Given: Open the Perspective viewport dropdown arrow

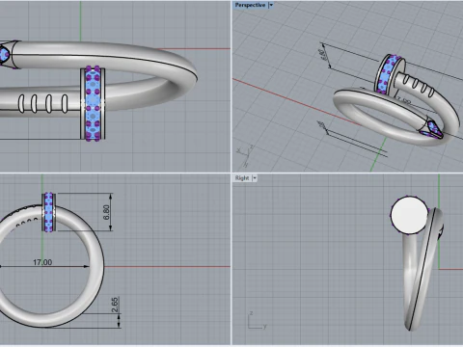Looking at the screenshot, I should point(271,5).
